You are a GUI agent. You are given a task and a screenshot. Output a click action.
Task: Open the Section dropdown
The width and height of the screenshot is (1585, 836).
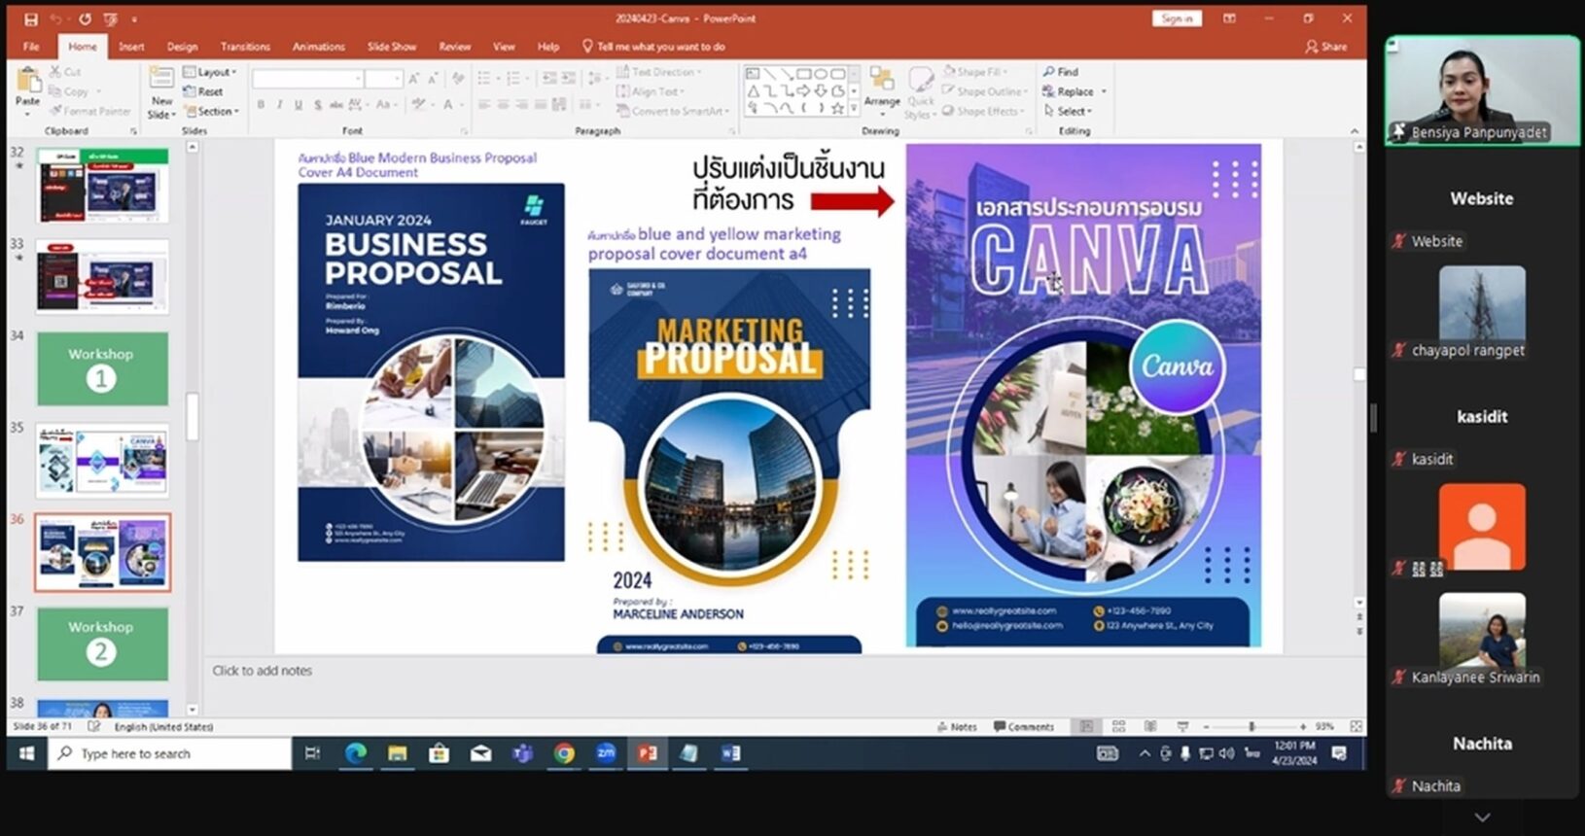pyautogui.click(x=210, y=112)
